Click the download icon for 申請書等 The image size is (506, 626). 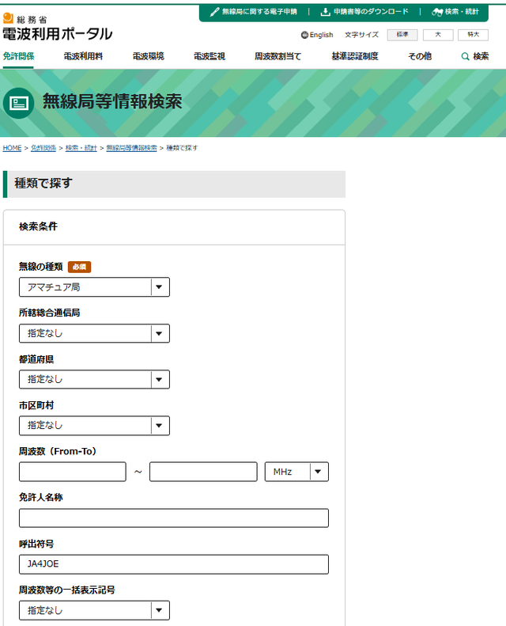point(326,12)
